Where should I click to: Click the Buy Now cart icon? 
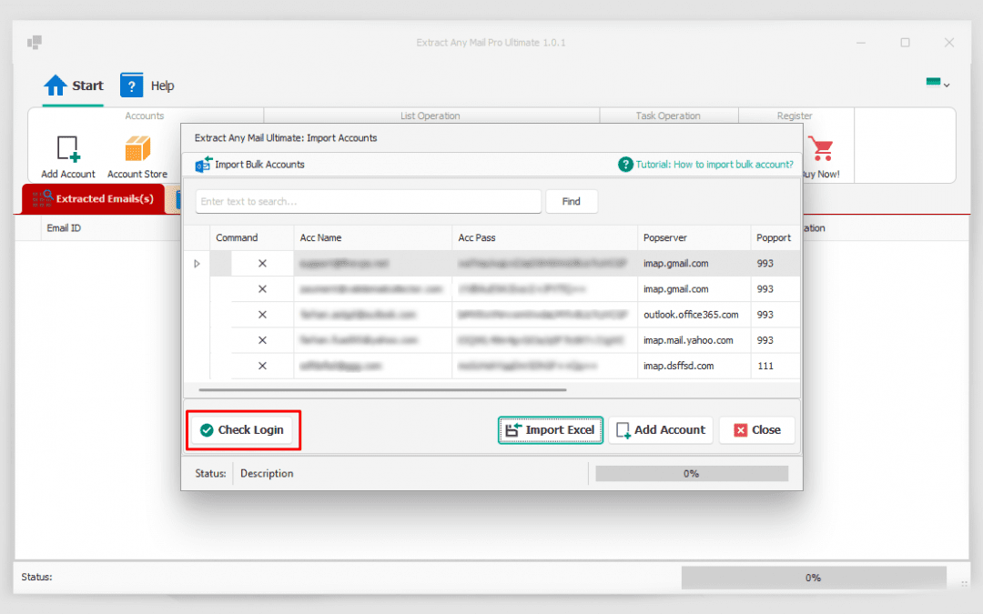821,149
